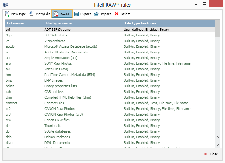Click the Export floppy disk icon
The width and height of the screenshot is (225, 163).
pyautogui.click(x=76, y=14)
